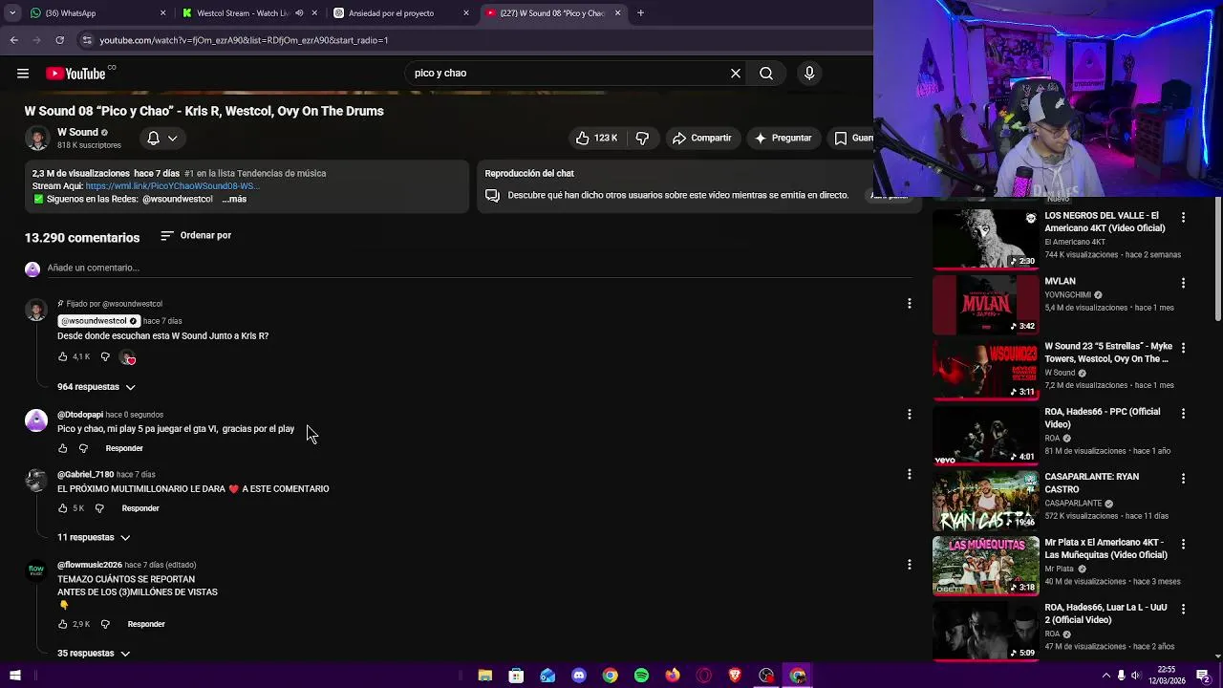Like the flowmusic2026 comment with 2,9 K
The image size is (1223, 688).
(x=63, y=624)
